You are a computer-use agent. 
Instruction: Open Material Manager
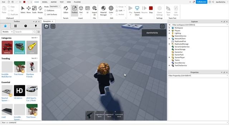(103, 10)
